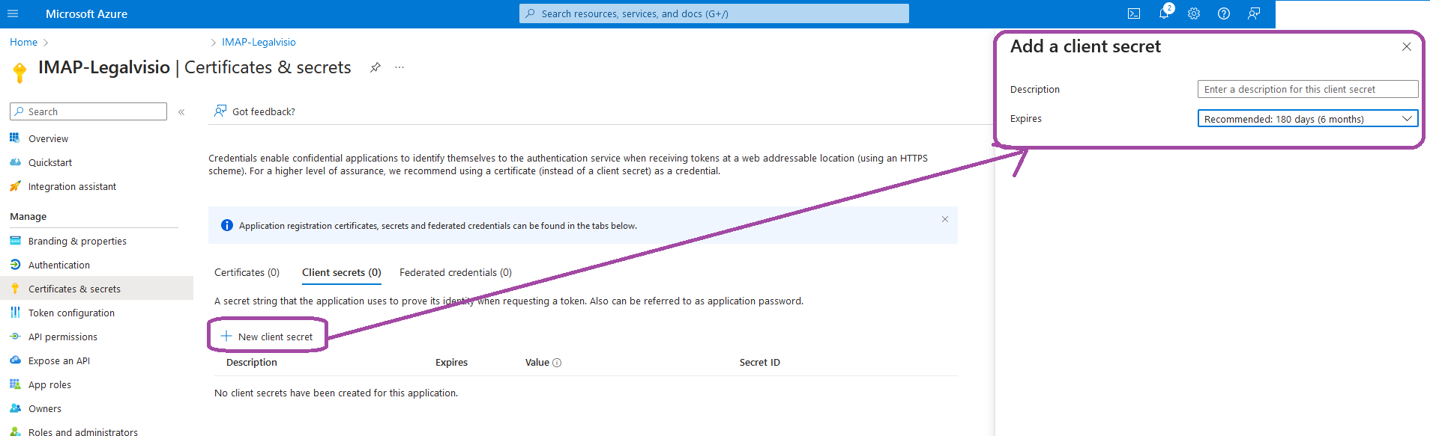Click the blue info icon in the banner
The width and height of the screenshot is (1430, 436).
[x=227, y=225]
